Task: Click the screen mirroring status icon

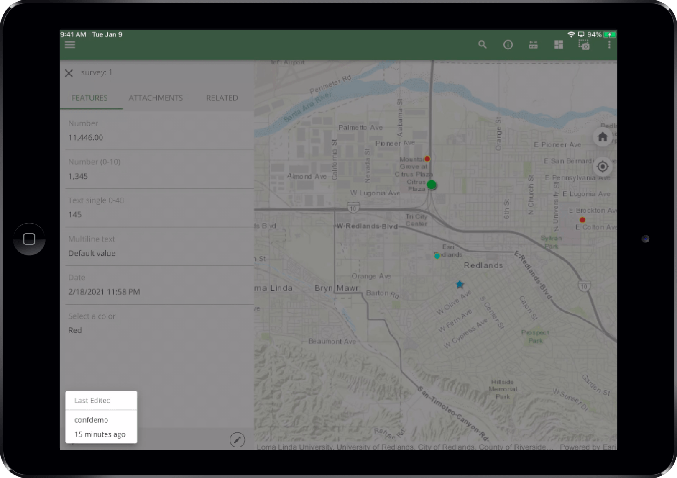Action: tap(581, 34)
